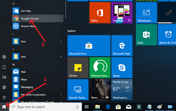Open the Messaging app entry
Screen dimensions: 176x111
[38, 87]
